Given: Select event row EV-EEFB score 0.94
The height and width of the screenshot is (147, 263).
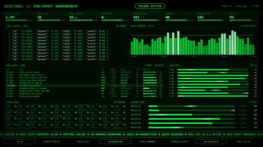Looking at the screenshot, I should [59, 40].
